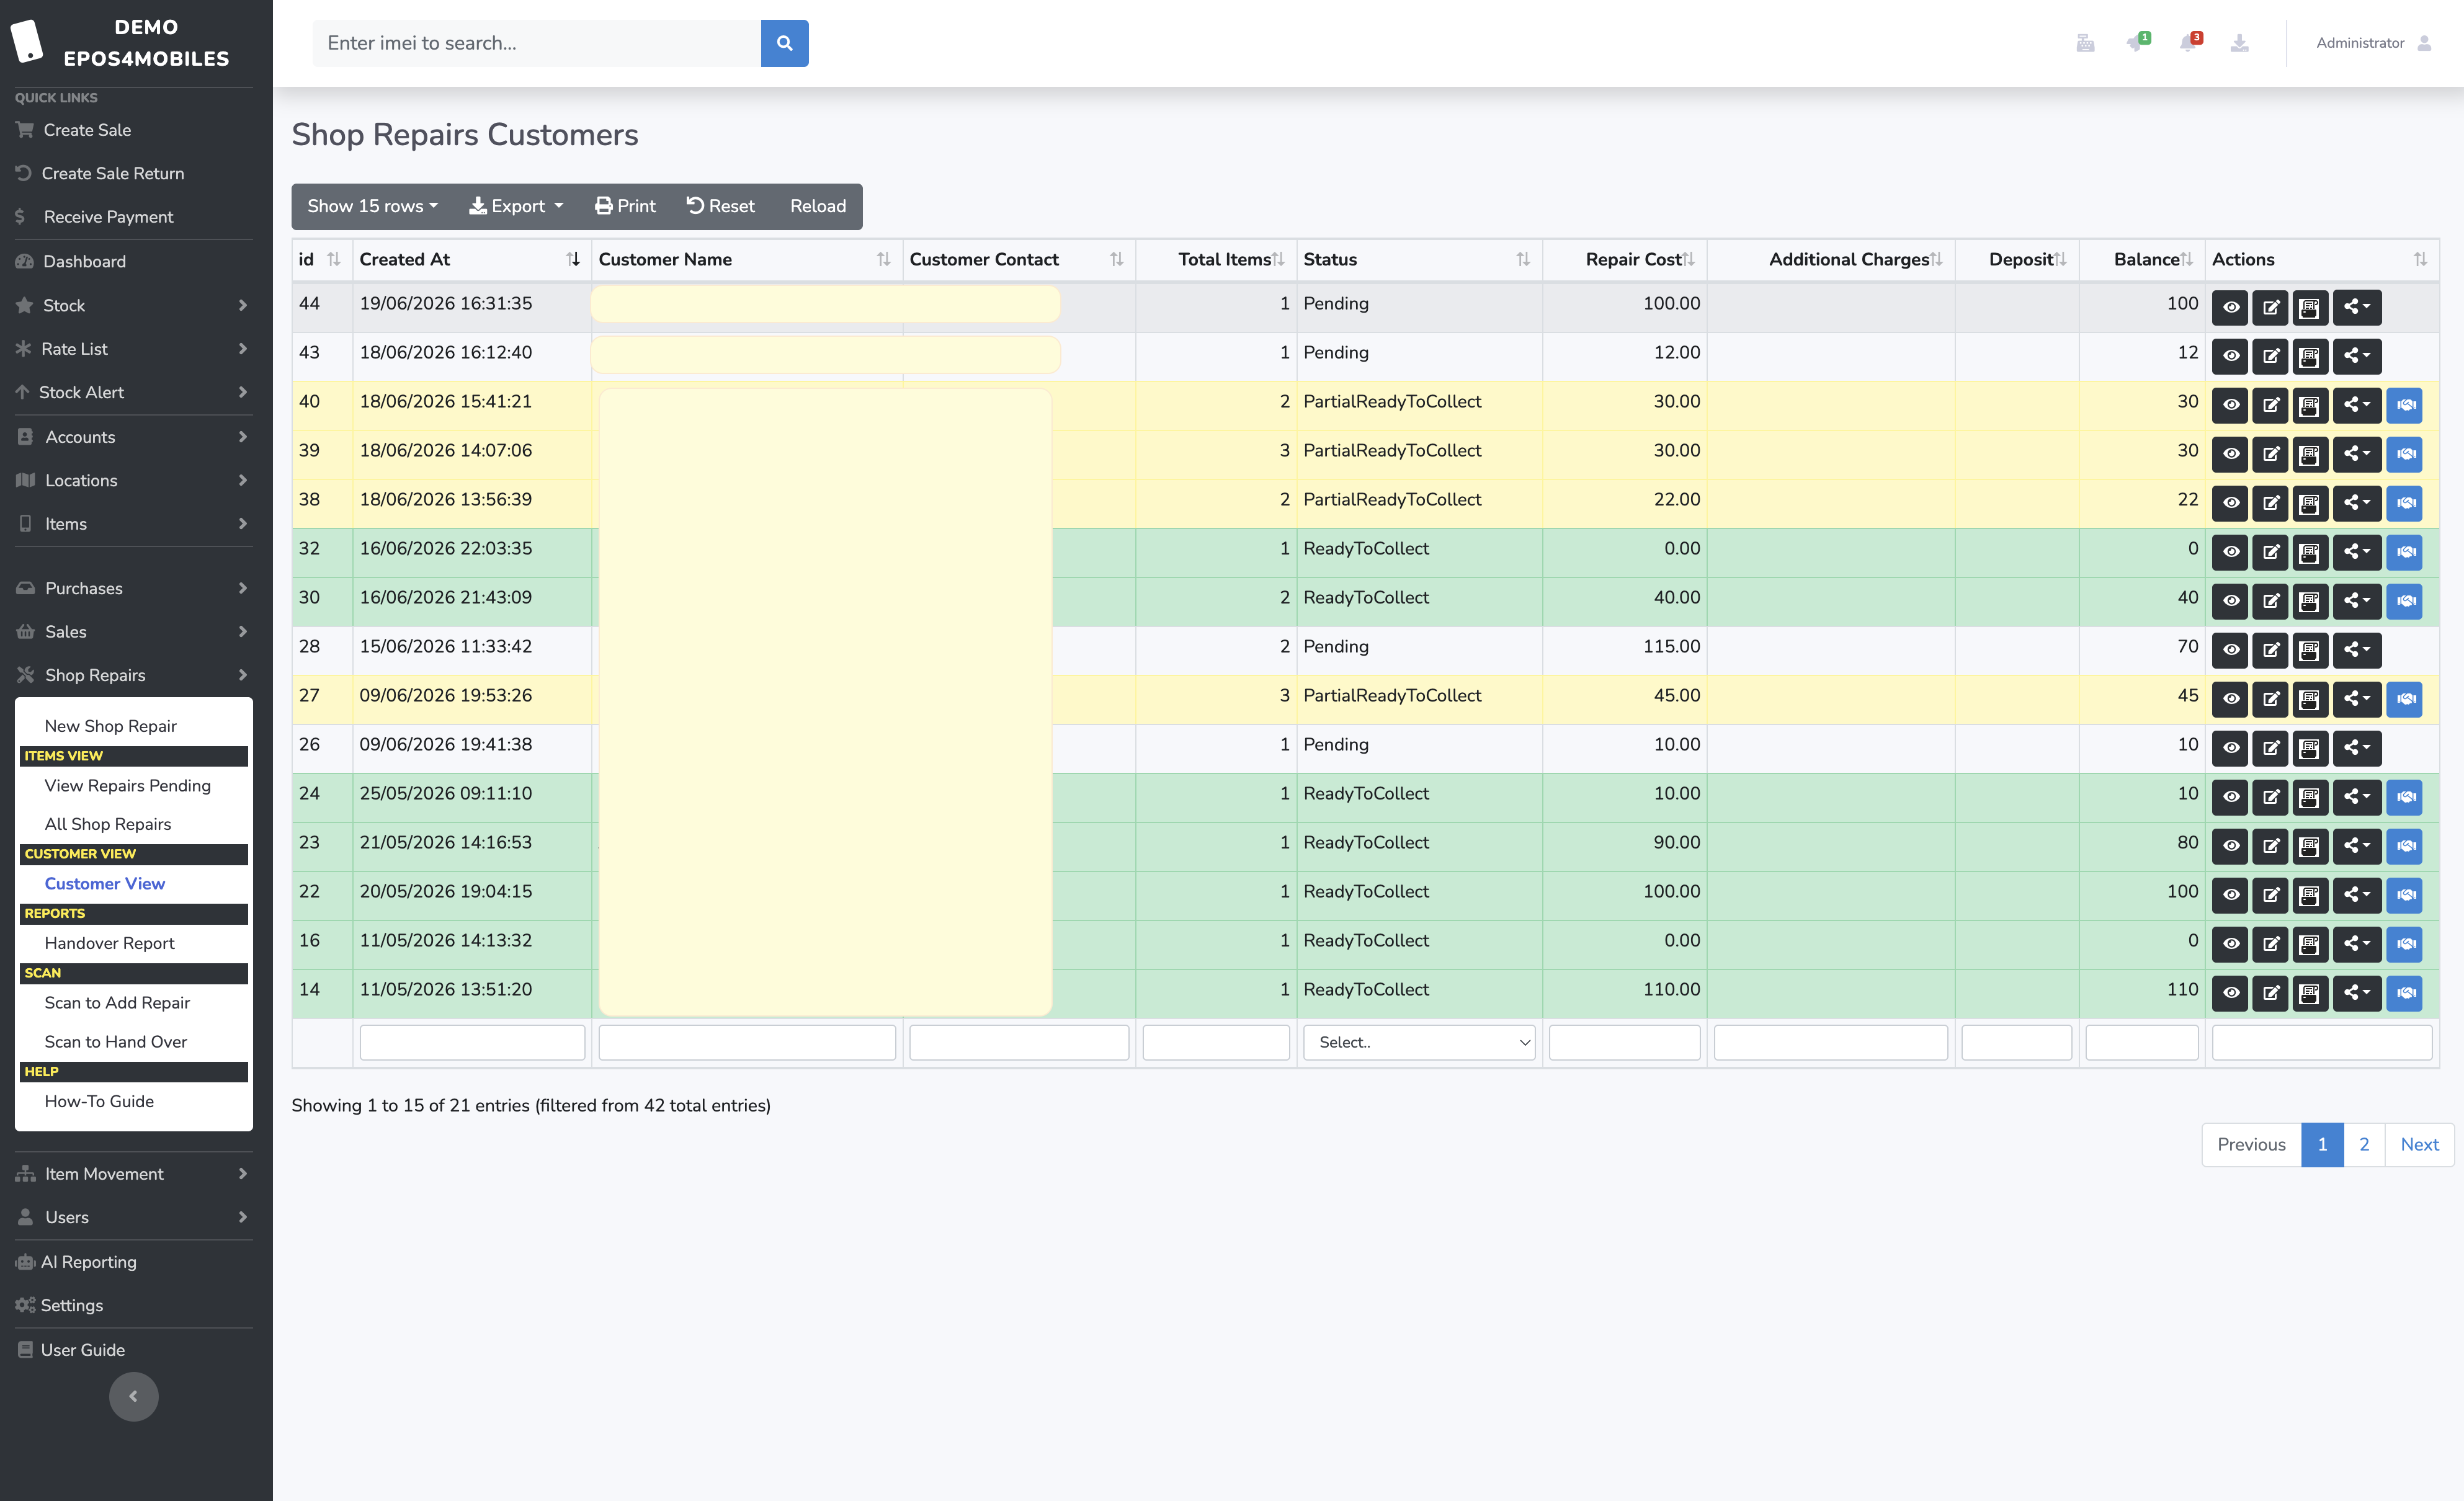Screen dimensions: 2464x1501
Task: Open the share dropdown icon for repair 39
Action: 2356,454
